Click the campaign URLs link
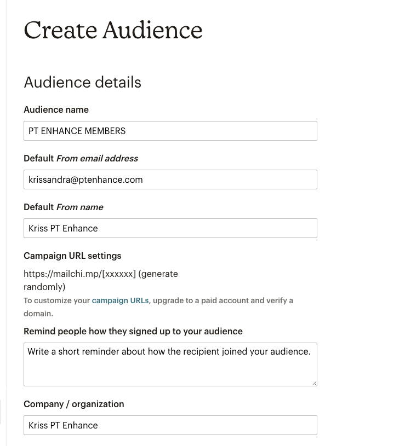This screenshot has width=405, height=446. click(x=120, y=300)
